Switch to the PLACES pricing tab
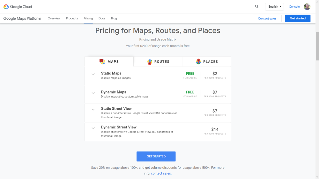The width and height of the screenshot is (319, 179). pyautogui.click(x=207, y=61)
